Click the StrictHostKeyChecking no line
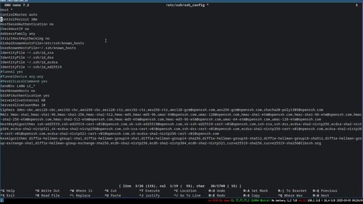Screen dimensions: 363x204 [x=25, y=39]
